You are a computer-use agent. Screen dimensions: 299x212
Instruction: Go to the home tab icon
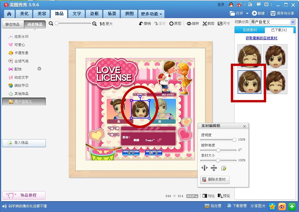[x=9, y=14]
